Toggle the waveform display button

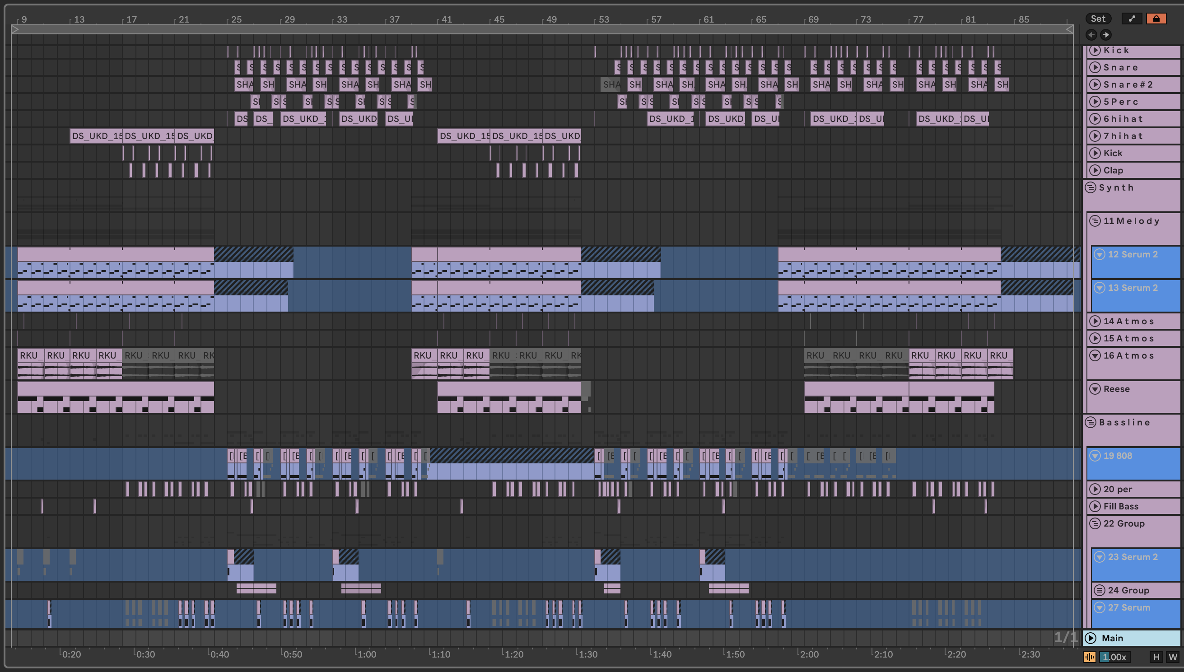pyautogui.click(x=1090, y=657)
